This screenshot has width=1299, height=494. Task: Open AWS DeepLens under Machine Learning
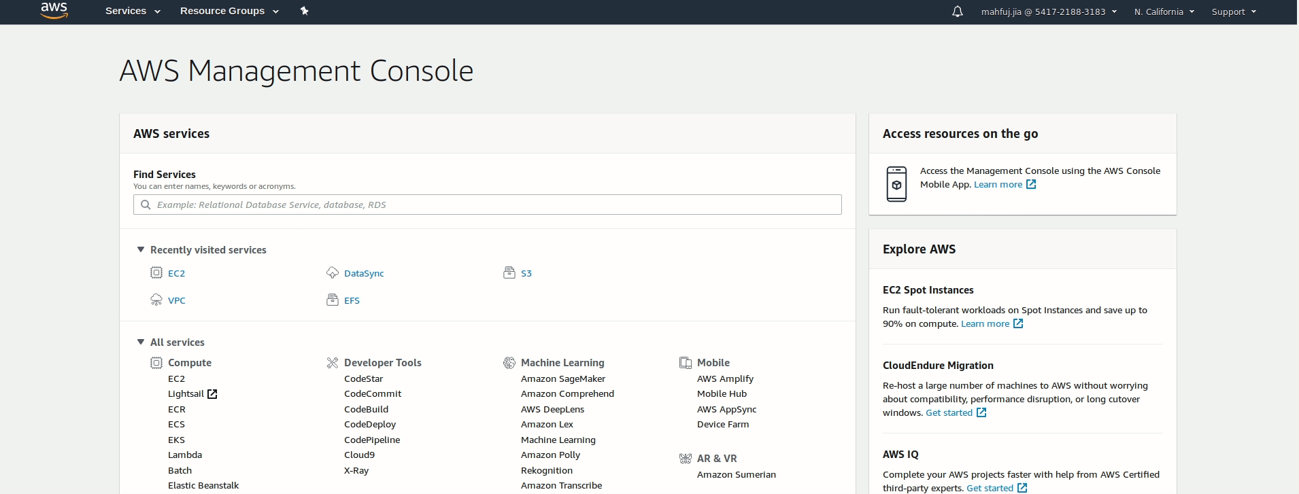[x=552, y=409]
